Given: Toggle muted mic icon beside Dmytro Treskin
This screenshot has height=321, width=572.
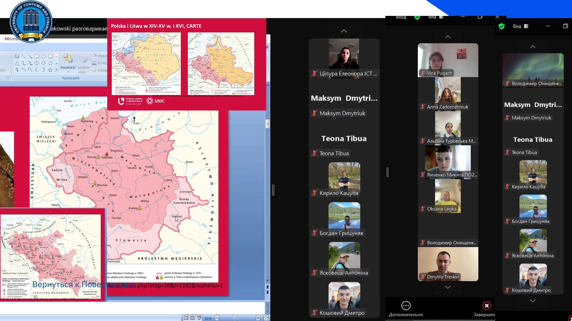Looking at the screenshot, I should tap(422, 277).
